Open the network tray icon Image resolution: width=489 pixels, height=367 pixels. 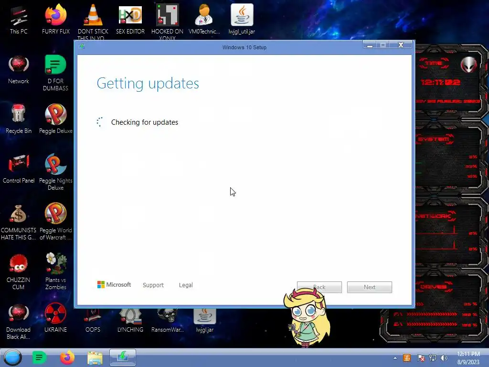(x=433, y=358)
